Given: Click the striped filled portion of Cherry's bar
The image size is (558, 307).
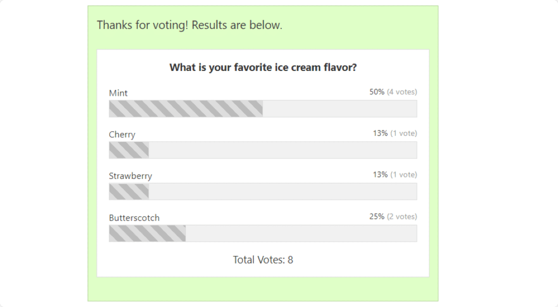Looking at the screenshot, I should (x=128, y=150).
